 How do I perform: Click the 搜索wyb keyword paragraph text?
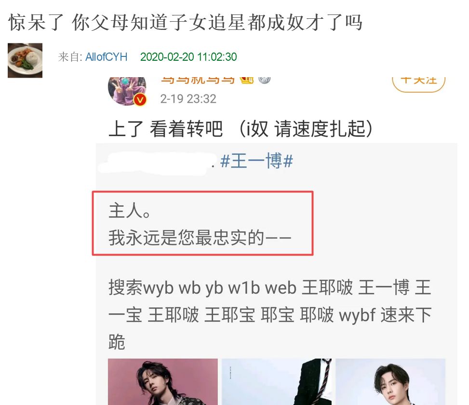coord(270,315)
